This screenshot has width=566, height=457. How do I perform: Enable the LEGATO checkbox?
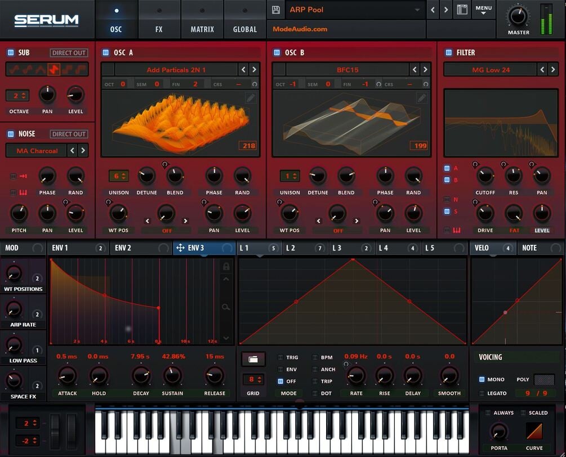click(482, 393)
